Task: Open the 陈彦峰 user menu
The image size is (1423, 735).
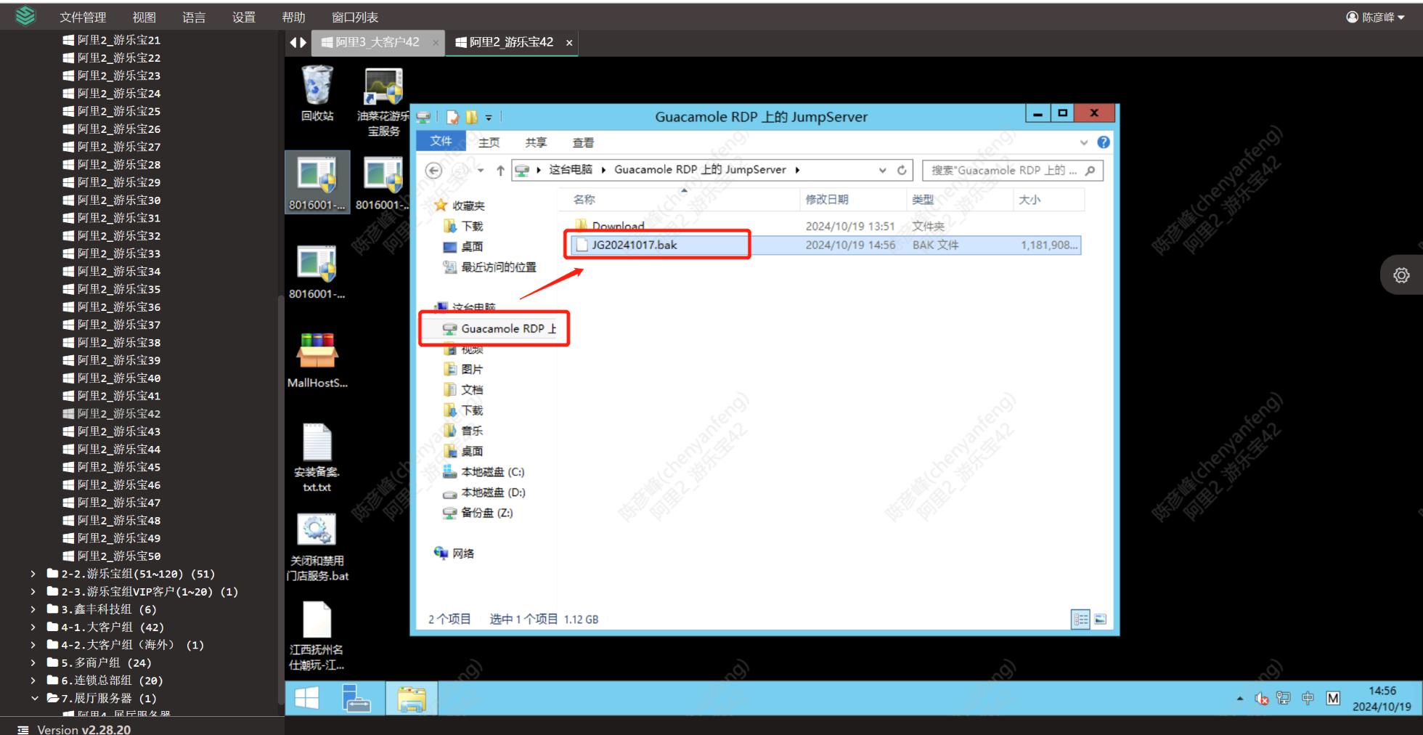Action: pyautogui.click(x=1375, y=17)
